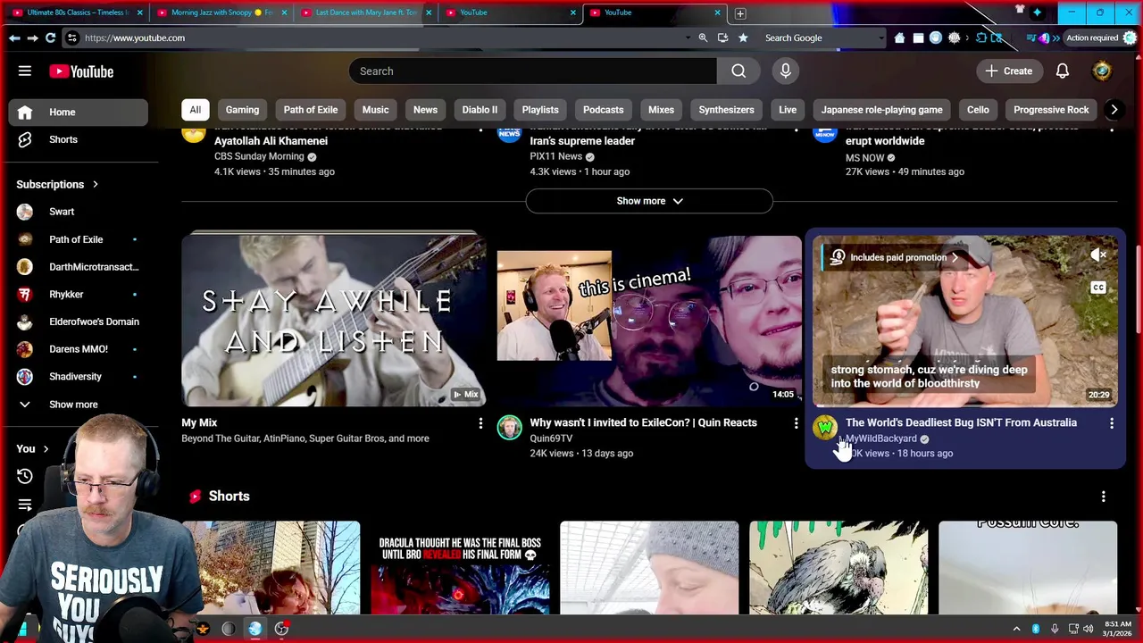
Task: Click the Action required button
Action: coord(1092,38)
